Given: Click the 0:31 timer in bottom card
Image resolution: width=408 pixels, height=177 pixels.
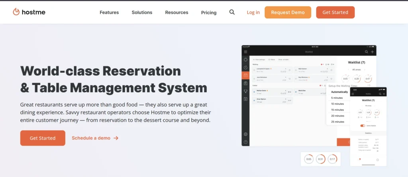Looking at the screenshot, I should click(321, 159).
